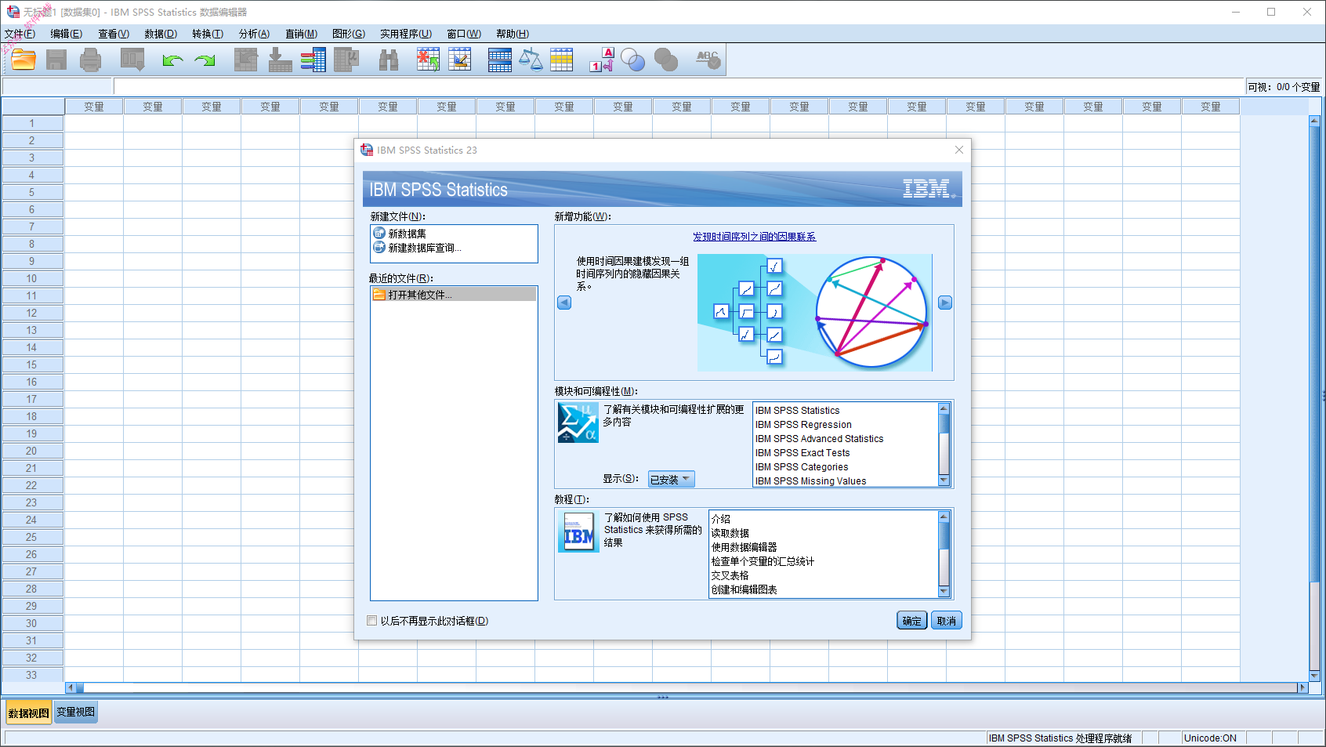Open the 分析 menu
1326x747 pixels.
pos(254,34)
